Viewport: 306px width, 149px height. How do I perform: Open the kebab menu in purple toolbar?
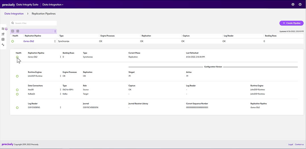coord(55,31)
